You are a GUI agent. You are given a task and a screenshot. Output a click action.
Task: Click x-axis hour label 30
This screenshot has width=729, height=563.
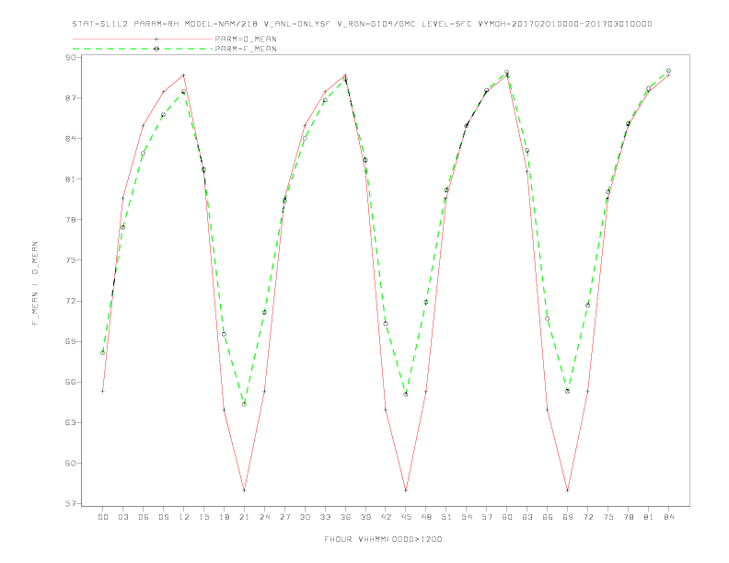(x=305, y=517)
